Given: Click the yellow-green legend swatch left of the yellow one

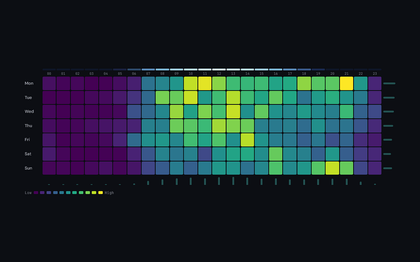Looking at the screenshot, I should [94, 193].
